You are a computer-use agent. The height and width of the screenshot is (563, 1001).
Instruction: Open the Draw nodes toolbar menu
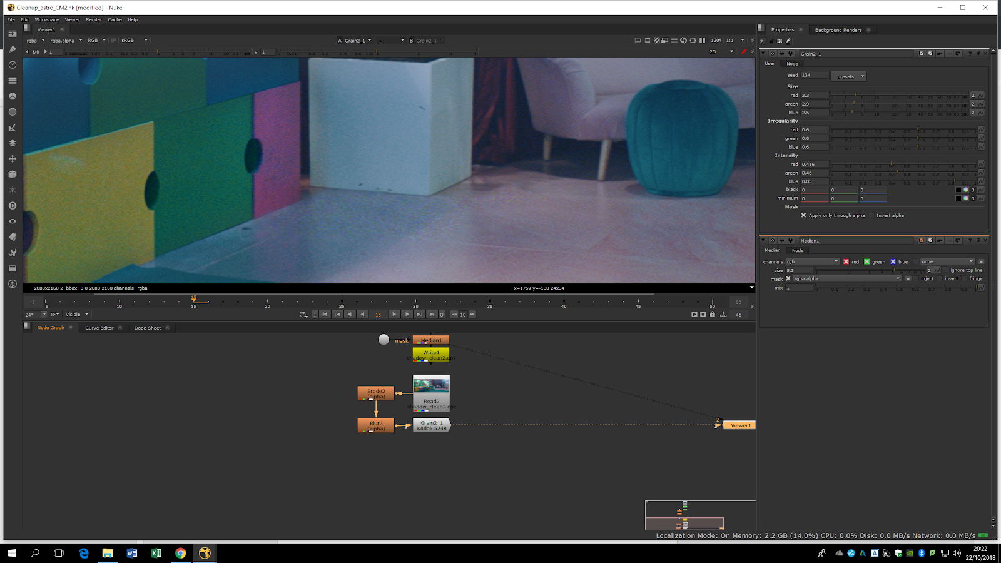coord(12,49)
